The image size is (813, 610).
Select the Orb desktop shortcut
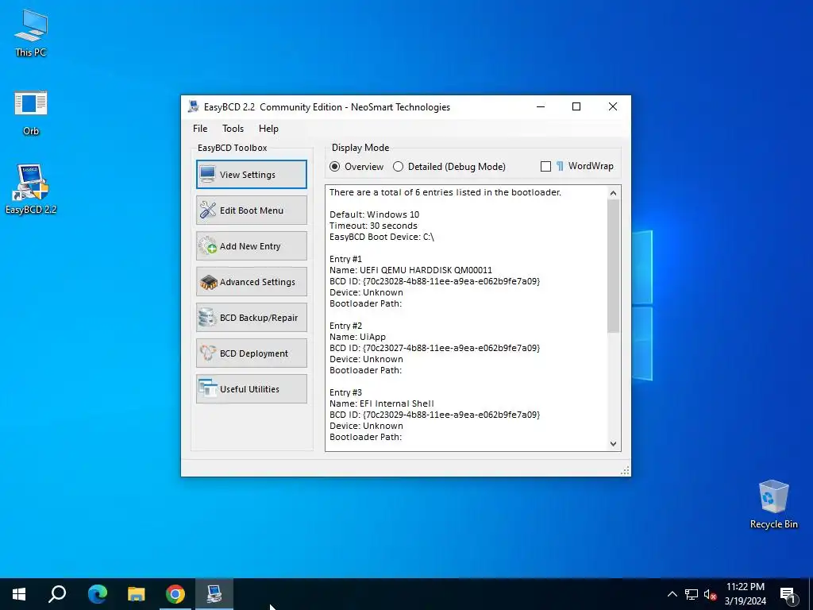tap(31, 113)
